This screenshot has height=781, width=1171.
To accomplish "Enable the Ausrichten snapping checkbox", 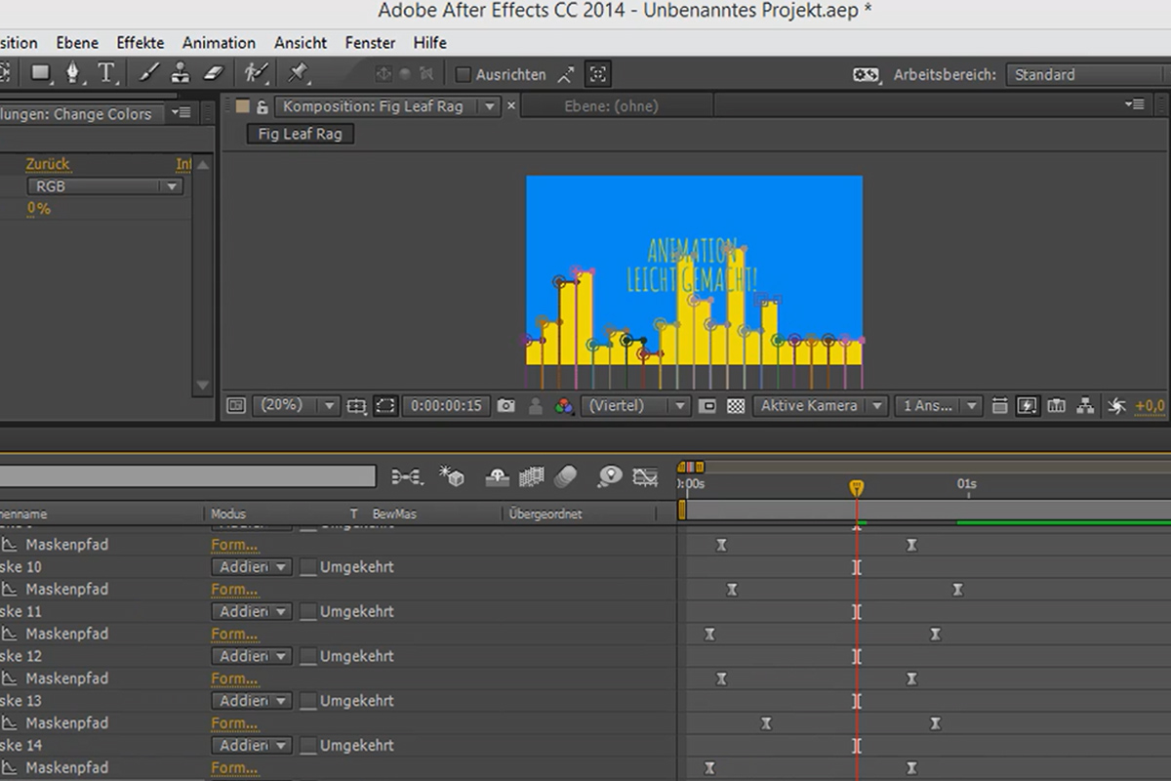I will click(464, 74).
